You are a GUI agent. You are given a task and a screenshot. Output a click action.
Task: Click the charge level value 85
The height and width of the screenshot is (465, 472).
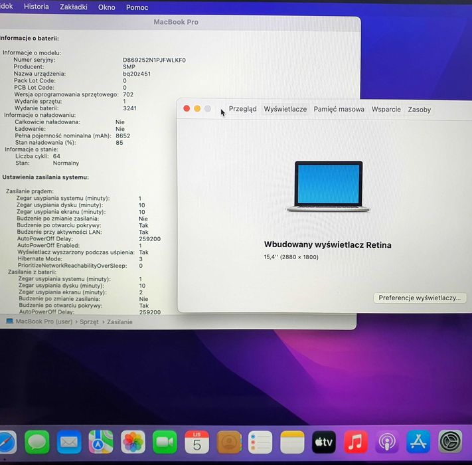click(119, 143)
